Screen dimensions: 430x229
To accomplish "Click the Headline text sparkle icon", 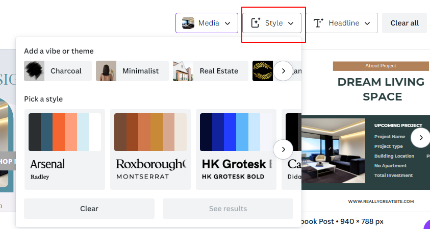I will coord(318,23).
